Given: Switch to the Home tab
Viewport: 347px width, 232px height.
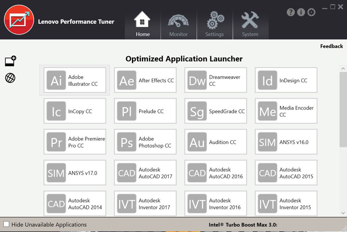Looking at the screenshot, I should click(x=143, y=25).
